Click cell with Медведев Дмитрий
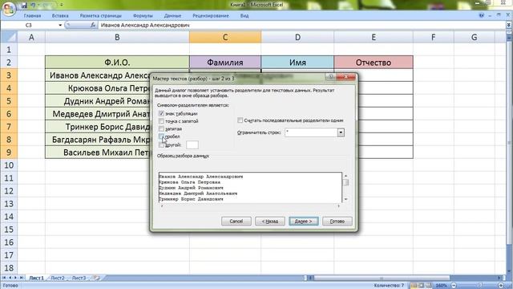Viewport: 513px width, 289px height. point(98,114)
